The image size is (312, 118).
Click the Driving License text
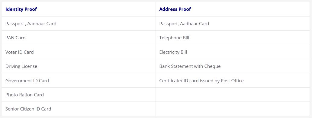pyautogui.click(x=21, y=66)
